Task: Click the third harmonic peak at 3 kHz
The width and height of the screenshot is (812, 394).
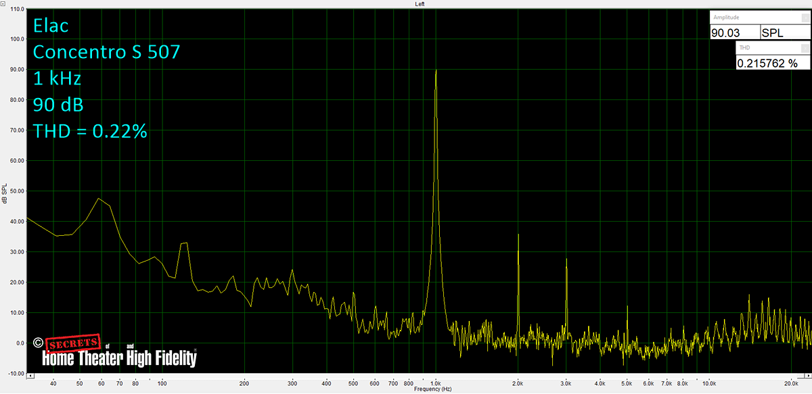Action: pos(566,260)
